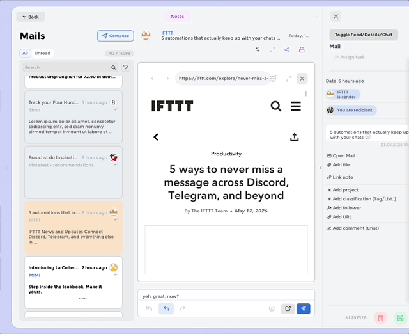This screenshot has height=334, width=409.
Task: Select the Unread filter tab
Action: tap(42, 53)
